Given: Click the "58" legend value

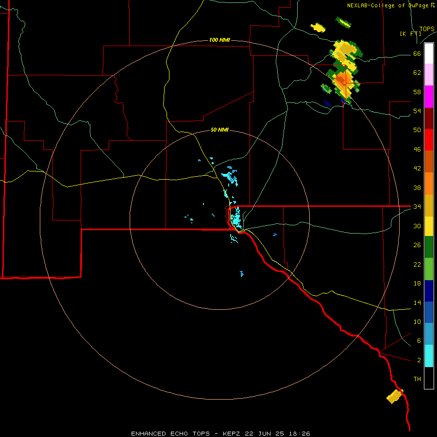Looking at the screenshot, I should point(417,92).
